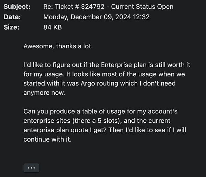Click the 84 KB size value
The height and width of the screenshot is (177, 206).
click(53, 27)
